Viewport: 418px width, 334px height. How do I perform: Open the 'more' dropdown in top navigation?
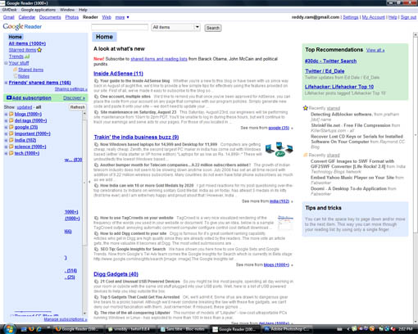122,17
